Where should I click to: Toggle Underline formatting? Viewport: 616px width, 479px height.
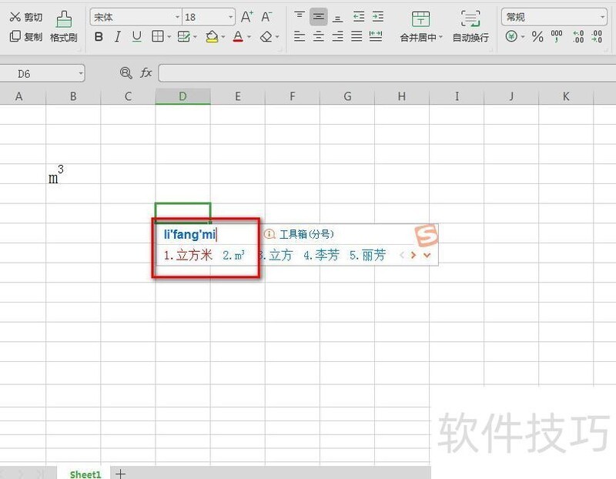point(137,37)
